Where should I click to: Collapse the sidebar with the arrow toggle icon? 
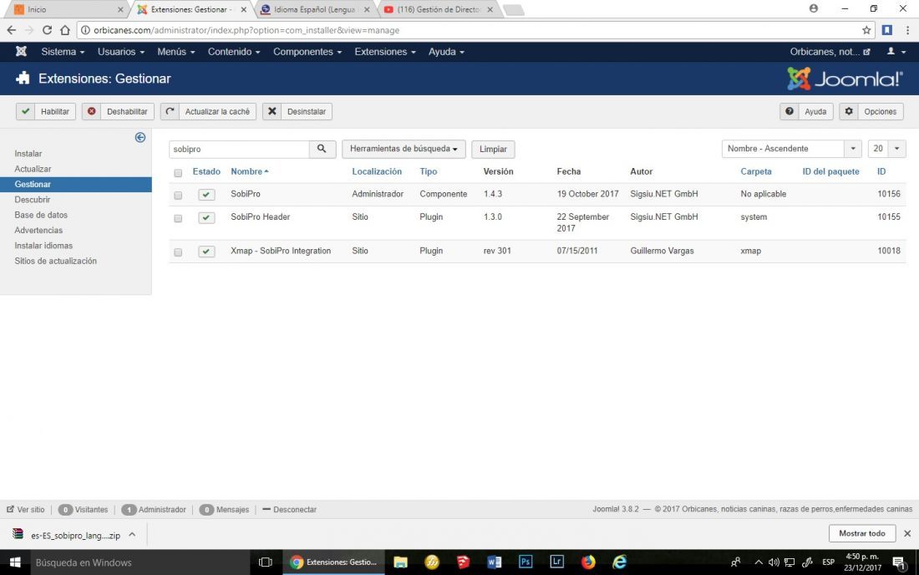tap(140, 137)
